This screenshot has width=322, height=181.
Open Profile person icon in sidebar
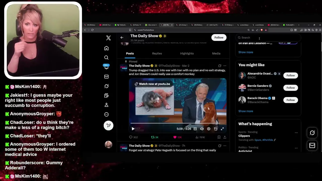(106, 105)
